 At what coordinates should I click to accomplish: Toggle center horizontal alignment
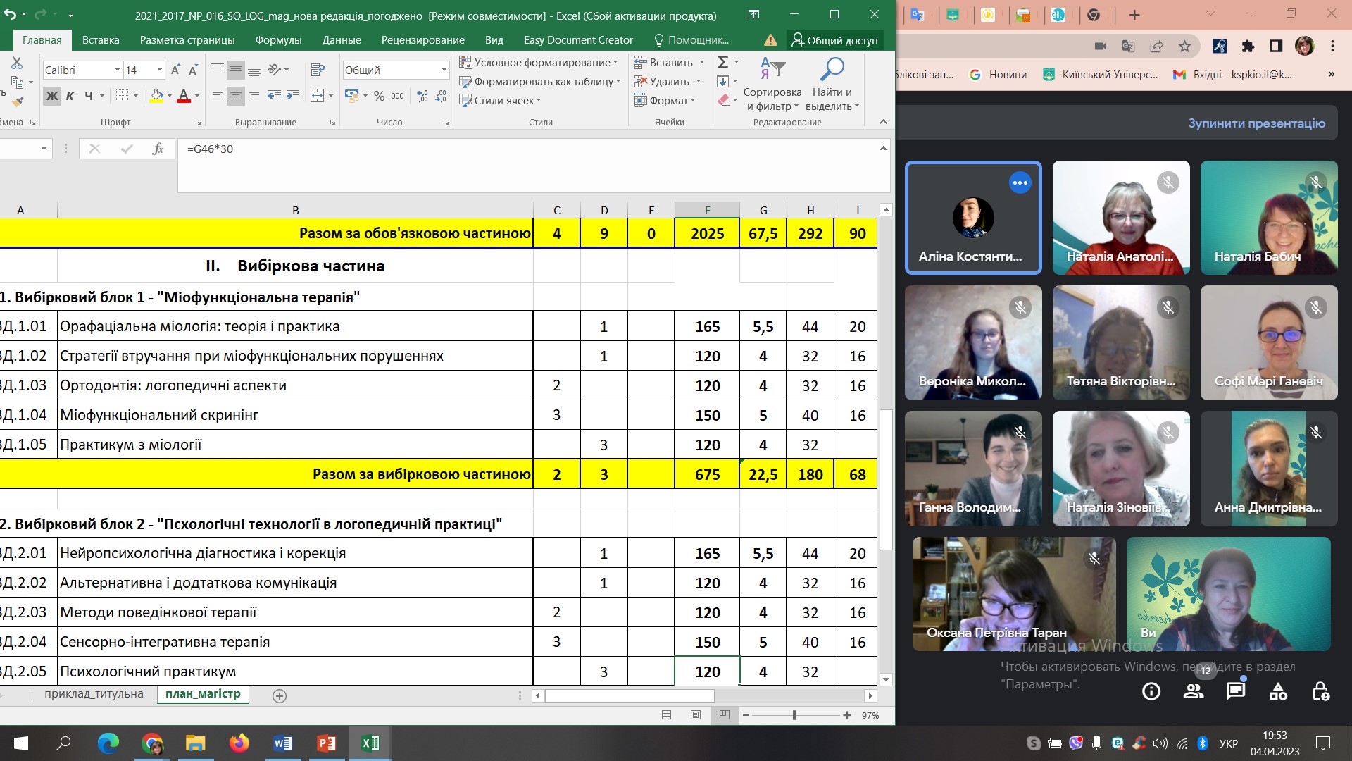236,96
